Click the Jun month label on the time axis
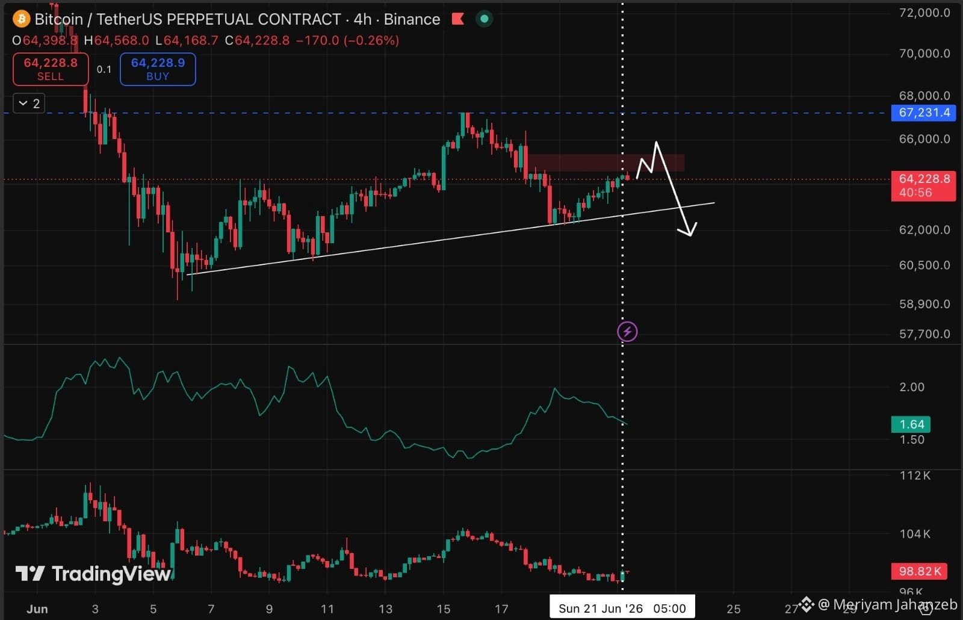 37,609
